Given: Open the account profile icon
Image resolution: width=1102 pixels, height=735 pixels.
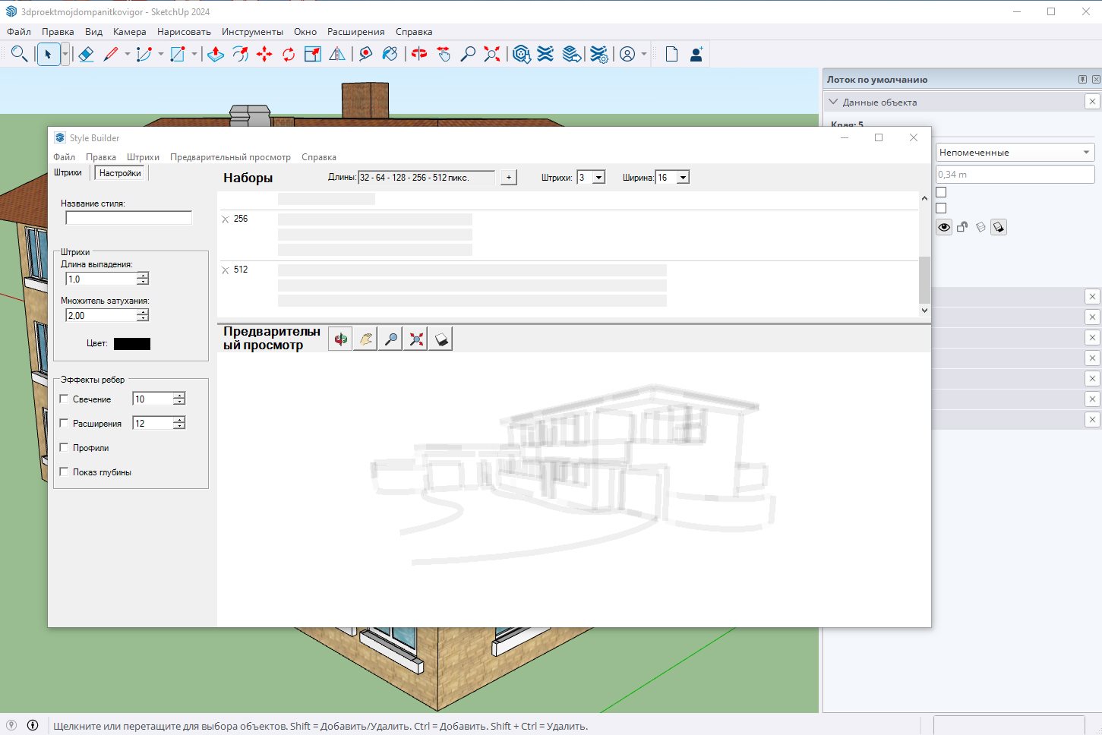Looking at the screenshot, I should coord(627,54).
